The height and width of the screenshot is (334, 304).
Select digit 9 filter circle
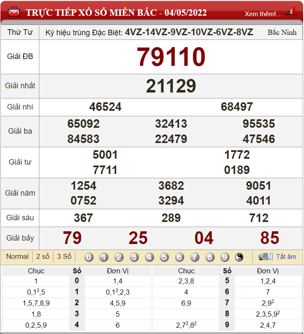pyautogui.click(x=225, y=257)
